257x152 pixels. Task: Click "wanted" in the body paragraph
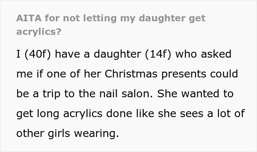(200, 94)
